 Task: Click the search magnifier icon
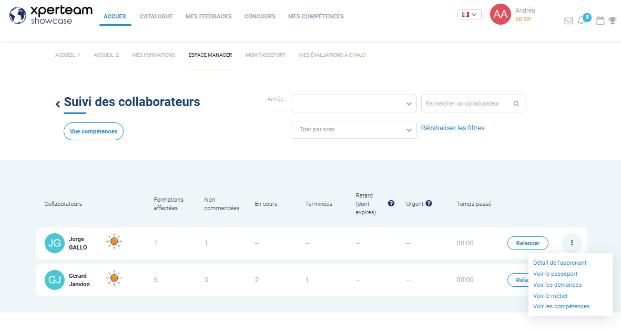(516, 104)
